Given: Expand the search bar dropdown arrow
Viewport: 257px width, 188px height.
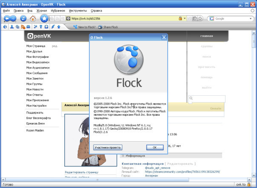Looking at the screenshot, I should 251,19.
